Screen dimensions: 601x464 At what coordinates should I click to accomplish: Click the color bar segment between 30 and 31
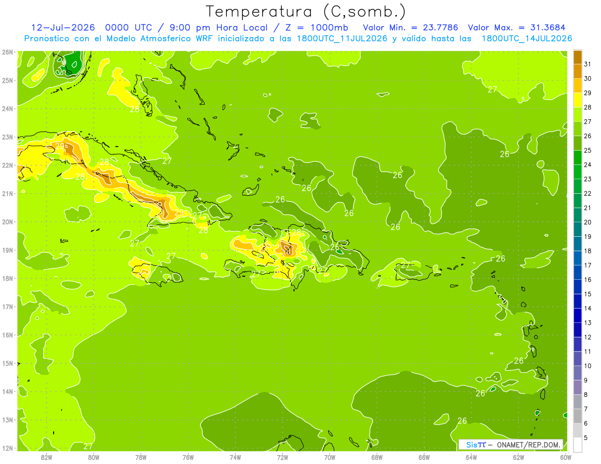577,72
